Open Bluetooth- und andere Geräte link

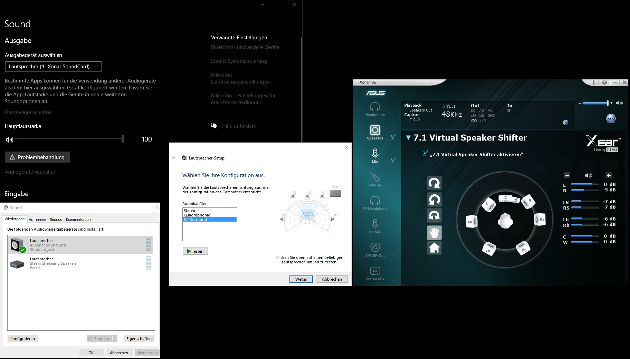click(245, 47)
